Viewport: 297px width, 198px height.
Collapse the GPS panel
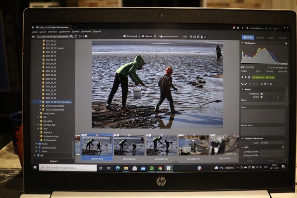coord(242,147)
